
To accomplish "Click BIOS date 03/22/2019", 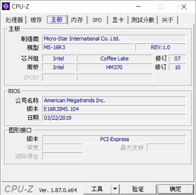I will coord(114,118).
